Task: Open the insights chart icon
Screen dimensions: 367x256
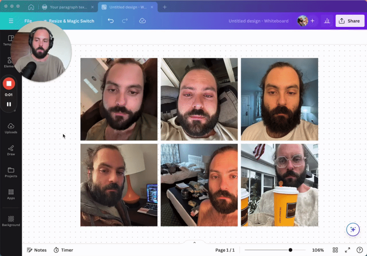Action: pyautogui.click(x=327, y=21)
